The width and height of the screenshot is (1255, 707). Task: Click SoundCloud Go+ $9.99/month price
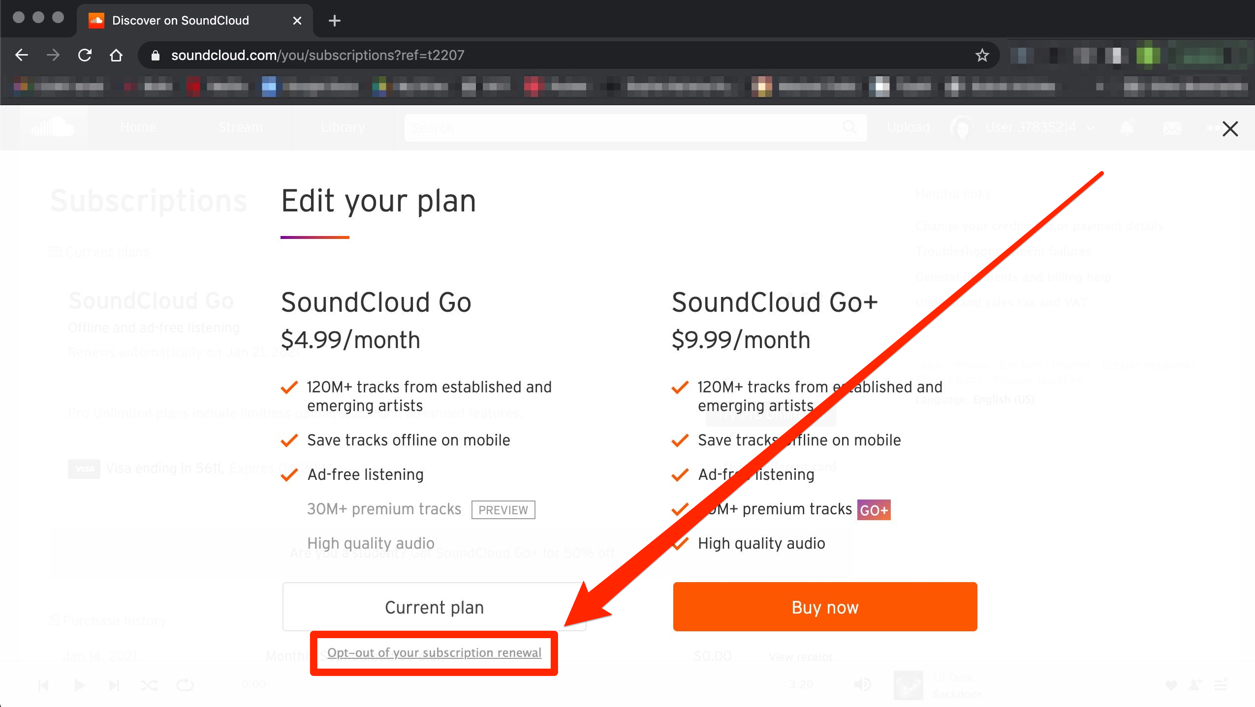click(x=741, y=340)
